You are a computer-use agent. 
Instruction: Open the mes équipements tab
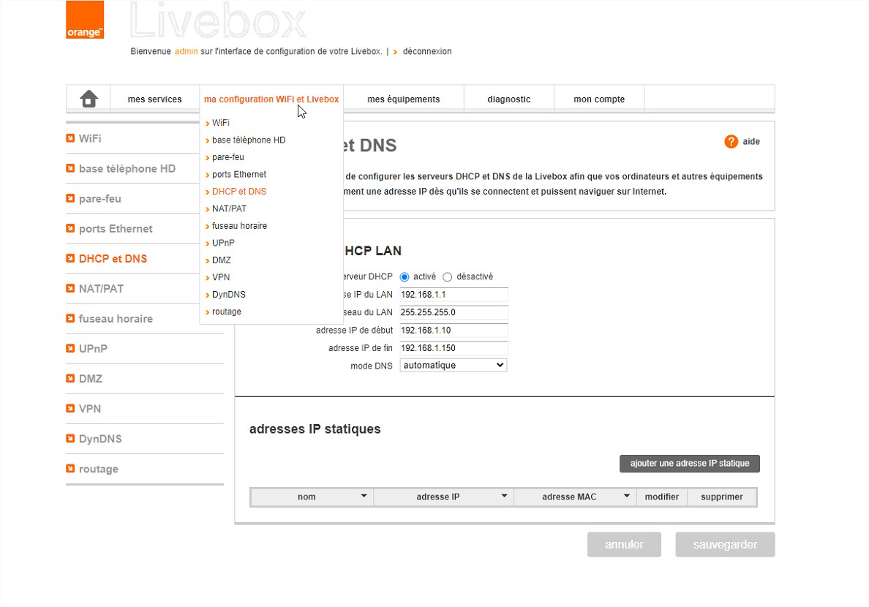click(x=404, y=99)
